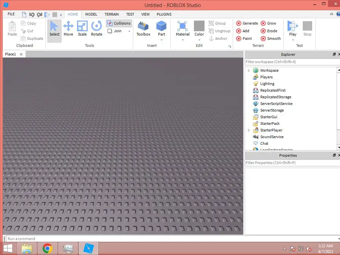This screenshot has width=340, height=255.
Task: Open the Join dropdown arrow
Action: point(129,31)
